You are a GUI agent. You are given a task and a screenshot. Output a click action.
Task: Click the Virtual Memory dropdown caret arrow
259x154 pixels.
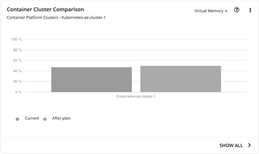226,11
